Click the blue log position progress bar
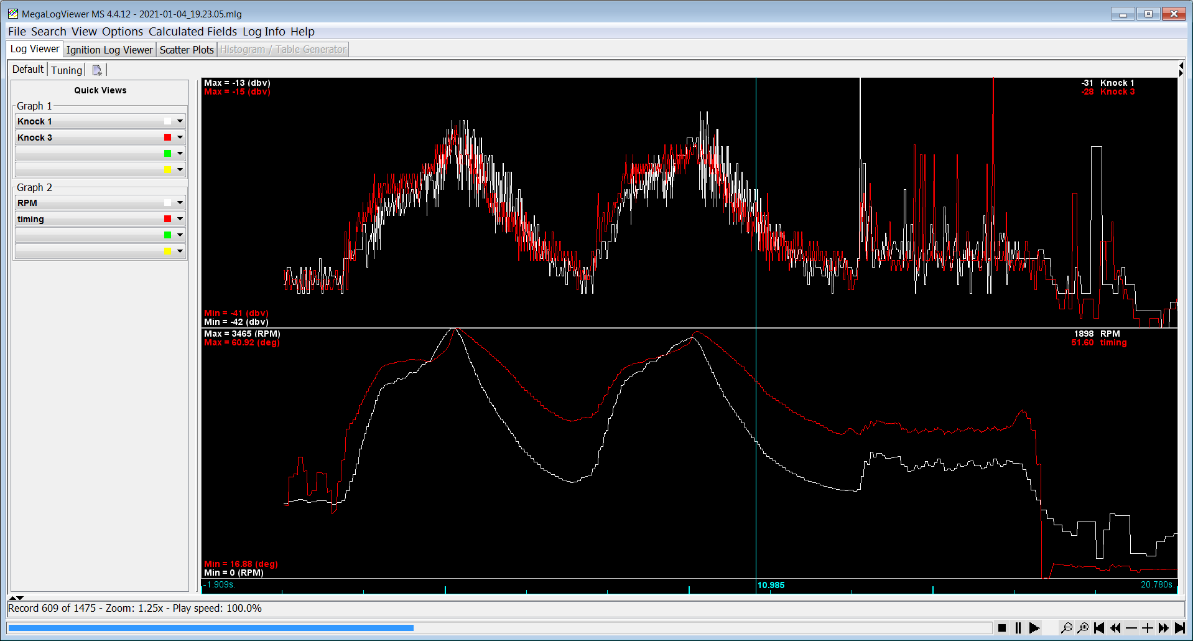The image size is (1193, 641). (211, 628)
